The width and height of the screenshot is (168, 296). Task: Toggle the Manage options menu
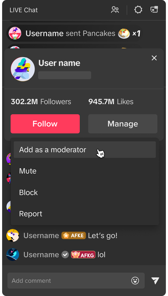[123, 124]
